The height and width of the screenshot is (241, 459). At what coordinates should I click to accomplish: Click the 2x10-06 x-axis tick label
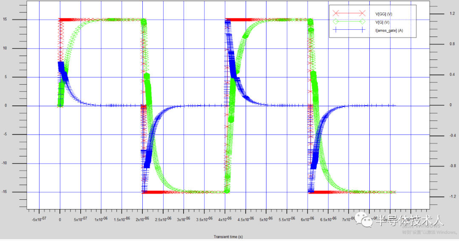(142, 219)
